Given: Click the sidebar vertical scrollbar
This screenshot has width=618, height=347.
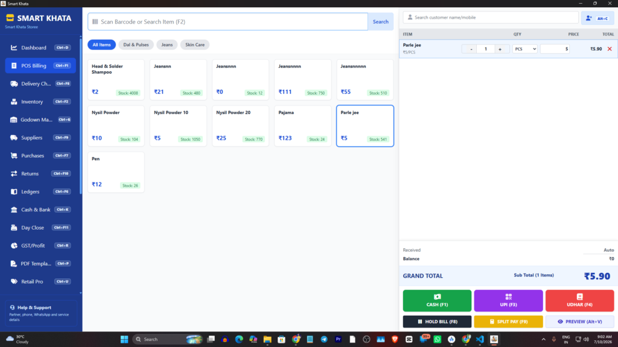Looking at the screenshot, I should 81,115.
